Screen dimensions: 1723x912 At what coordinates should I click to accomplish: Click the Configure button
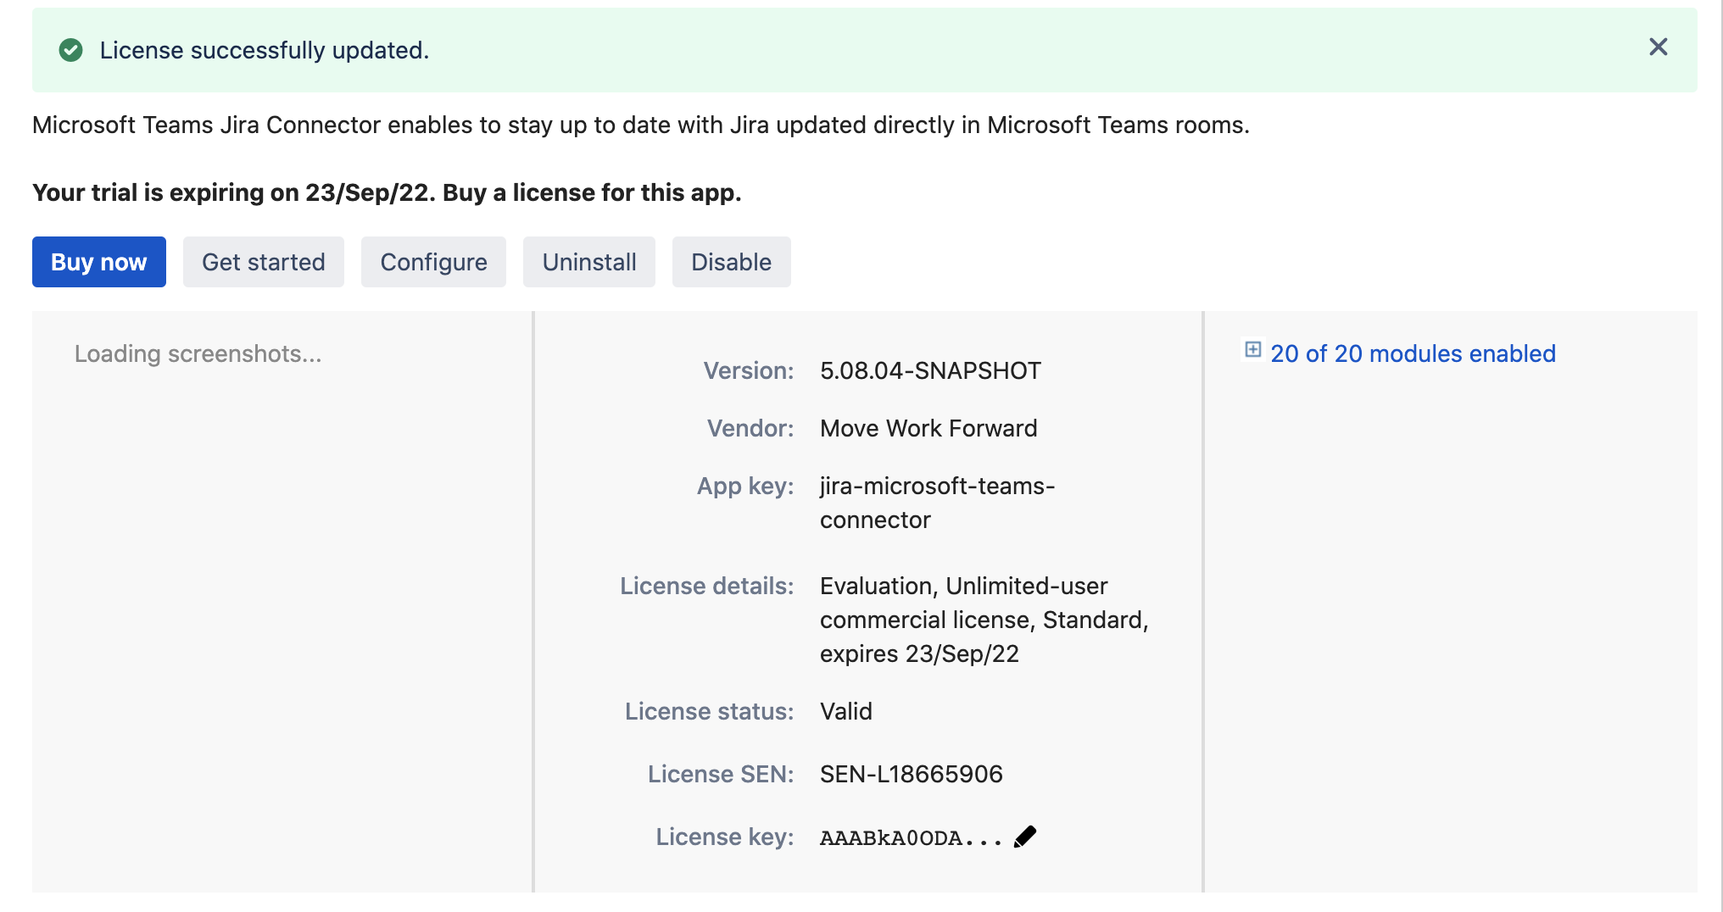(x=433, y=262)
